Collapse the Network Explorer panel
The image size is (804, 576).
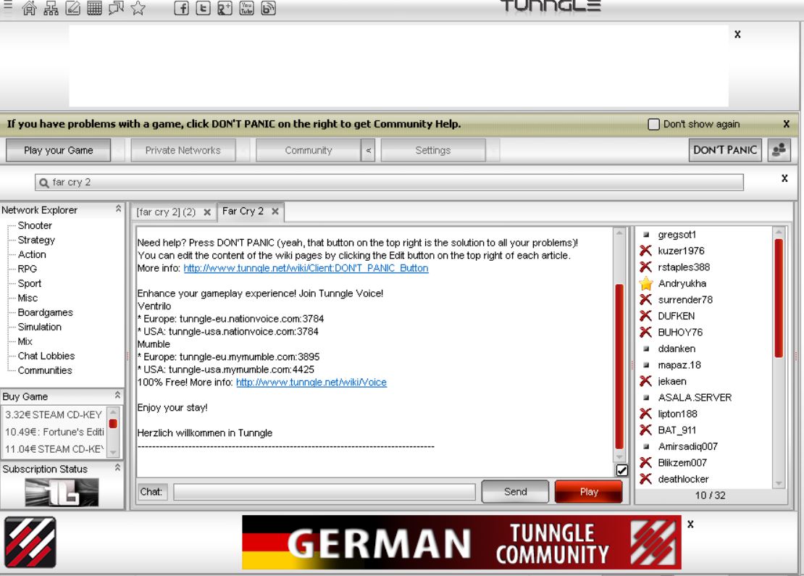pyautogui.click(x=118, y=209)
